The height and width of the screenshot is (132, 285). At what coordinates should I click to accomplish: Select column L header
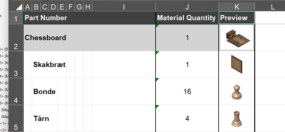(270, 7)
